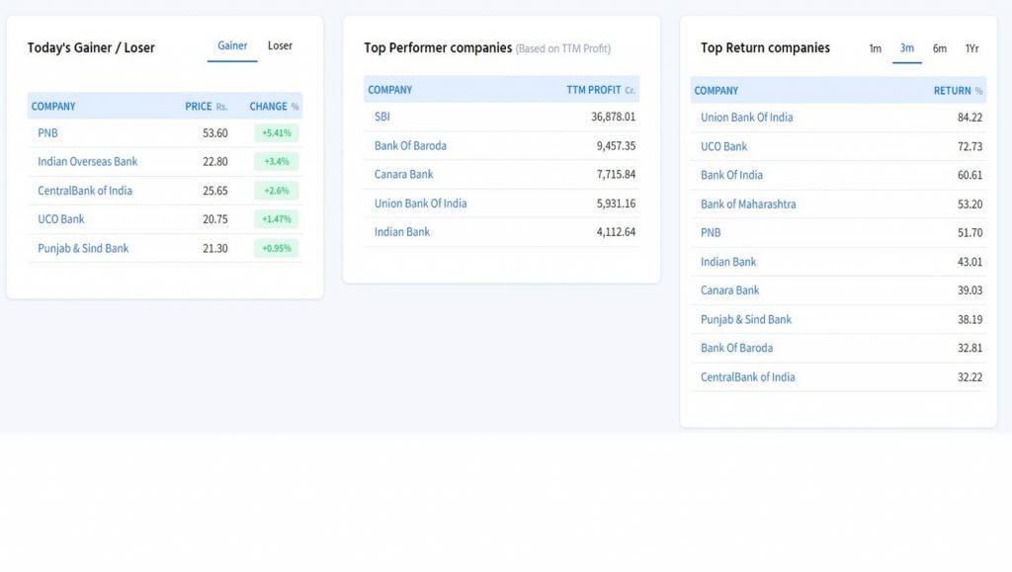Open Canara Bank in Top Performer table
Image resolution: width=1012 pixels, height=572 pixels.
click(x=403, y=174)
